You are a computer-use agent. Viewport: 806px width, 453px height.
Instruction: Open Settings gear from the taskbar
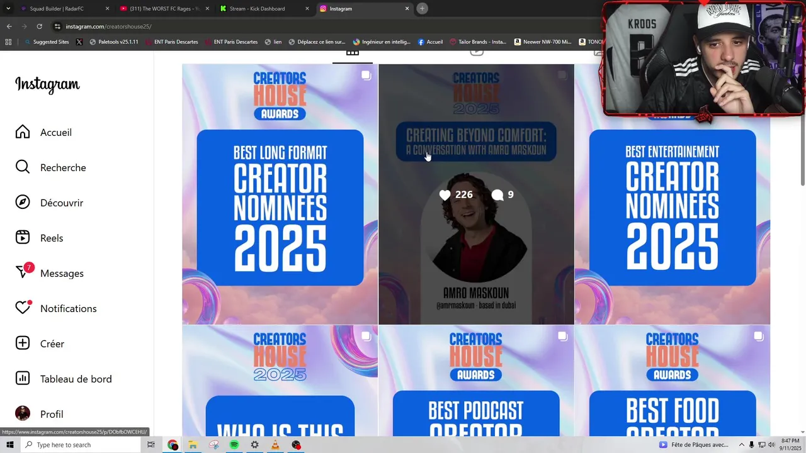pos(254,445)
